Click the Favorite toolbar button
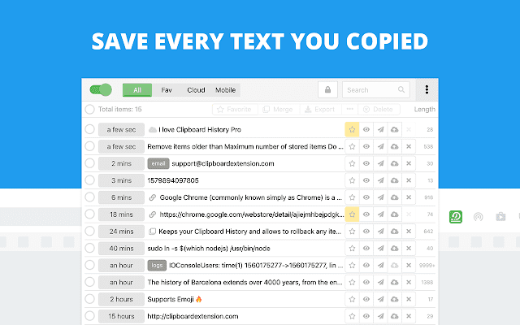This screenshot has height=325, width=520. click(235, 110)
